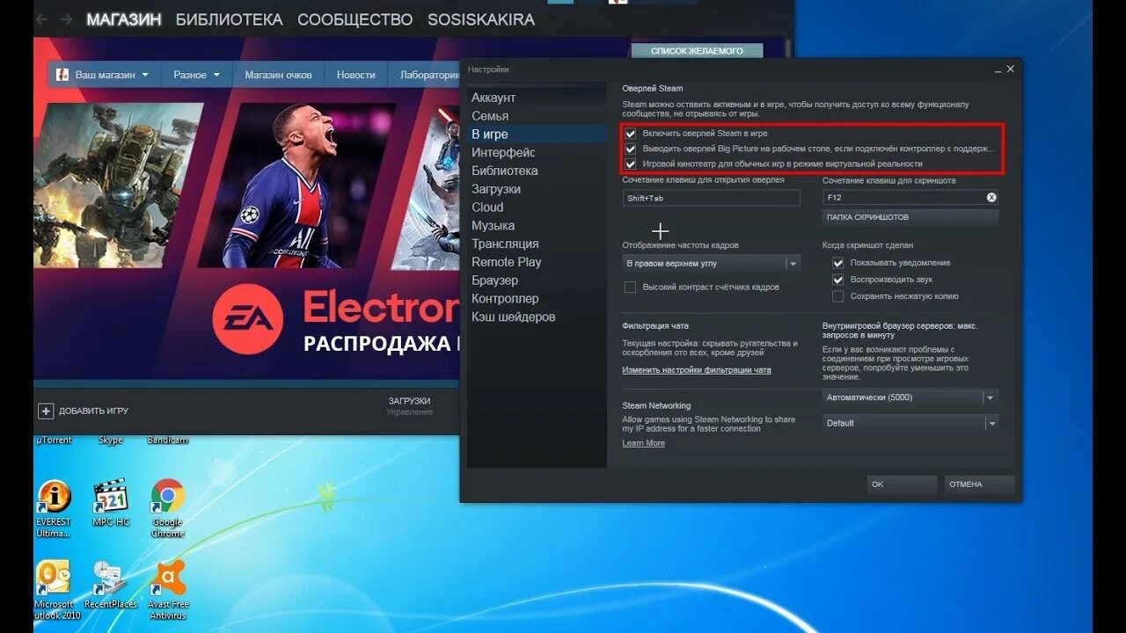This screenshot has height=633, width=1126.
Task: Select Cloud in settings sidebar
Action: [487, 207]
